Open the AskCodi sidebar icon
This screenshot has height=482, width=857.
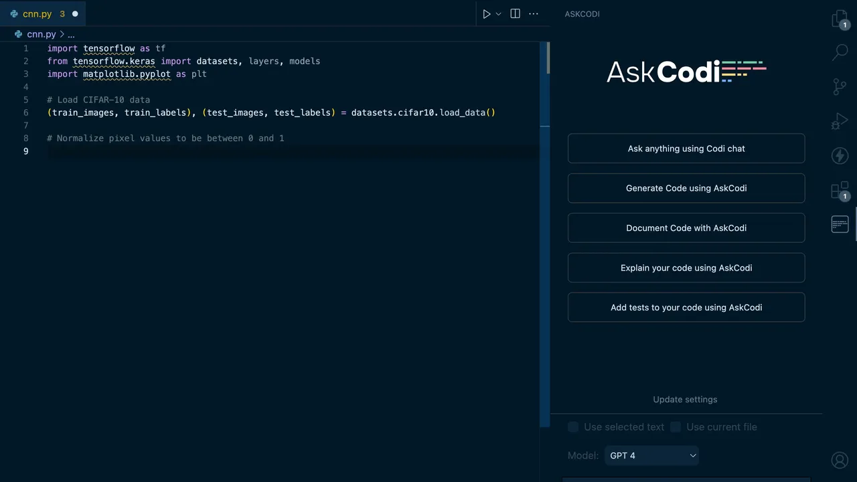tap(840, 224)
